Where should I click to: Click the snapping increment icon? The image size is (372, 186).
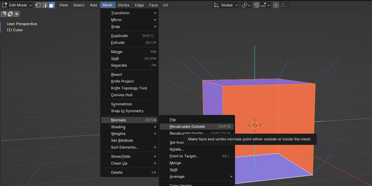pos(263,5)
